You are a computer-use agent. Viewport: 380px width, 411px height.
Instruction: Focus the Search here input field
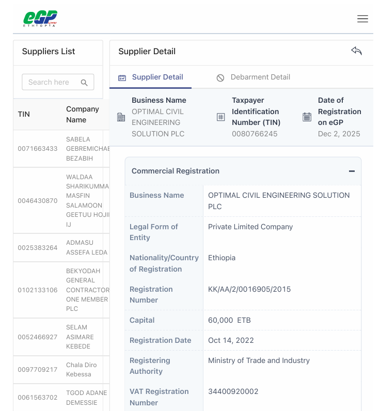point(58,82)
